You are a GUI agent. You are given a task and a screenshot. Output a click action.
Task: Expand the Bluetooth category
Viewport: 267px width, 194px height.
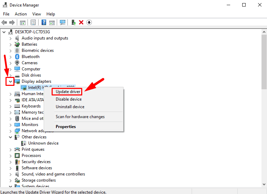pos(10,57)
